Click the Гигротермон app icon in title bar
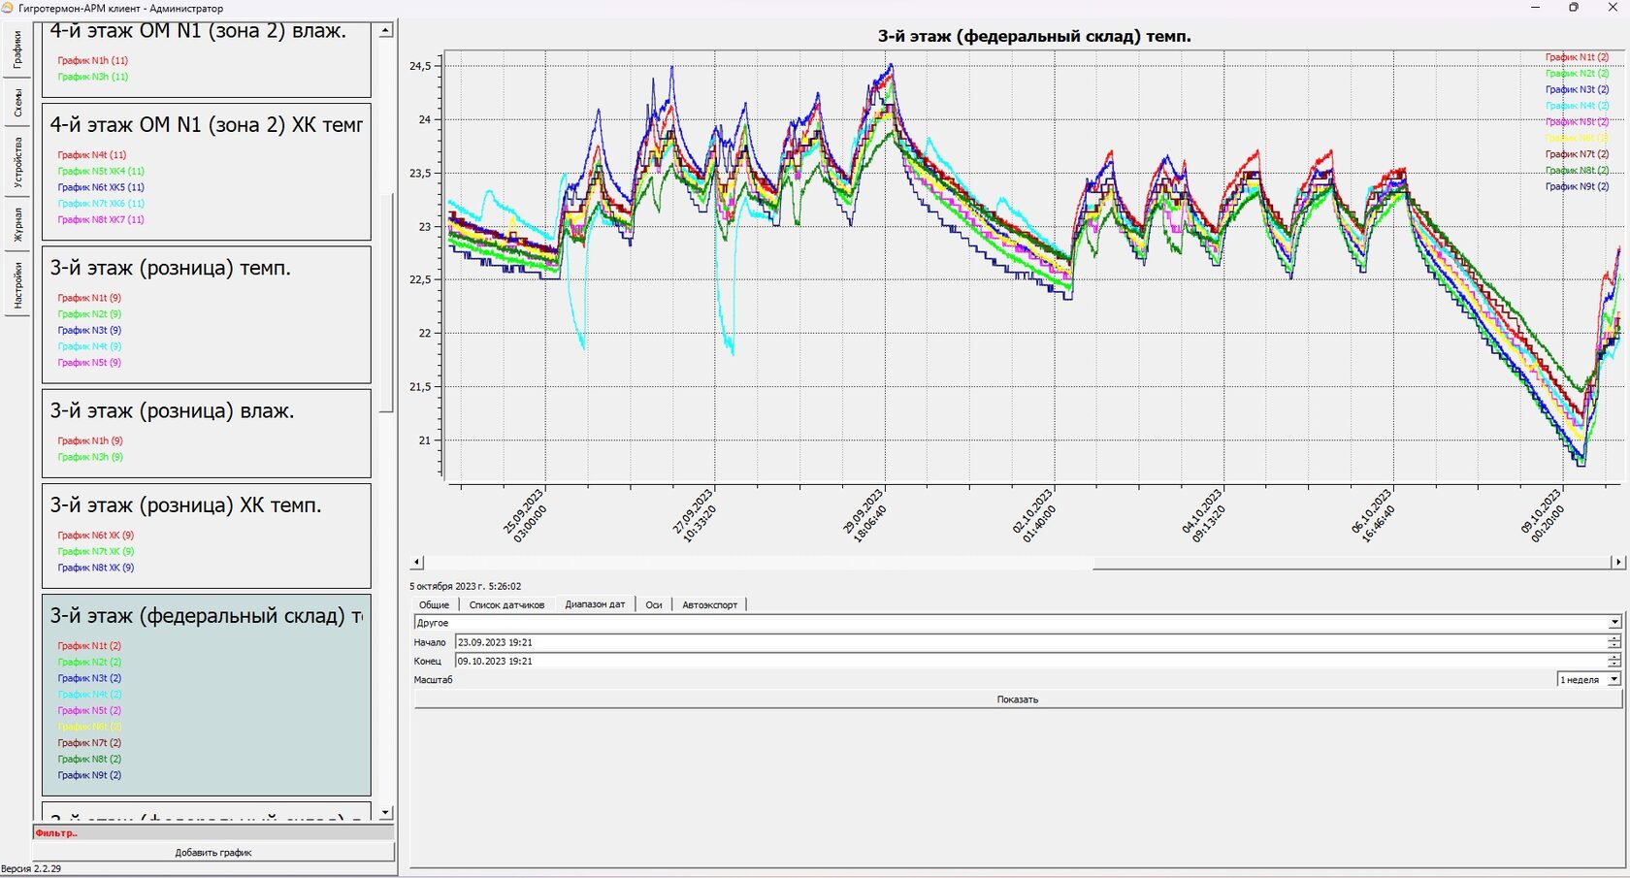Screen dimensions: 1630x878 pos(8,8)
